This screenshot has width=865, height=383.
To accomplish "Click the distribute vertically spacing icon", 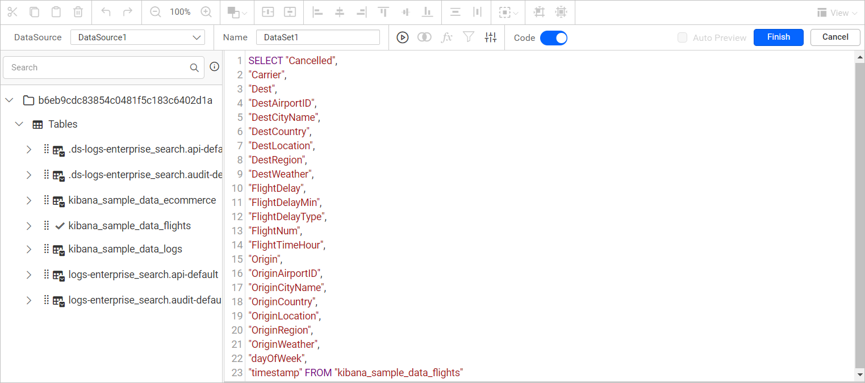I will (455, 12).
